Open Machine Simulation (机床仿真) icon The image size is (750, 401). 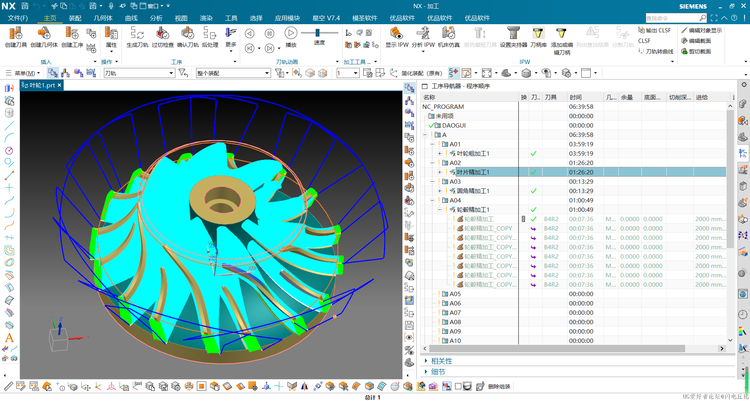point(449,37)
